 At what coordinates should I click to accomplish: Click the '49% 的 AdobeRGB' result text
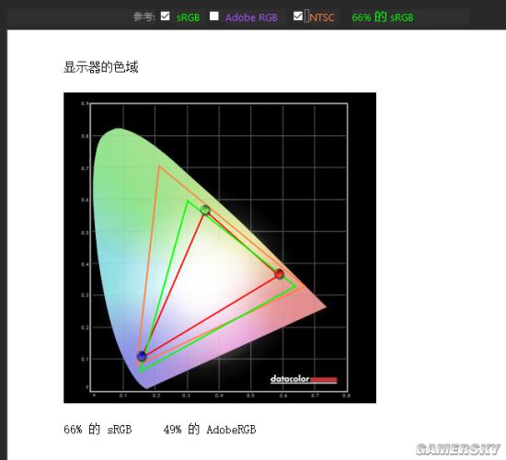tap(210, 430)
